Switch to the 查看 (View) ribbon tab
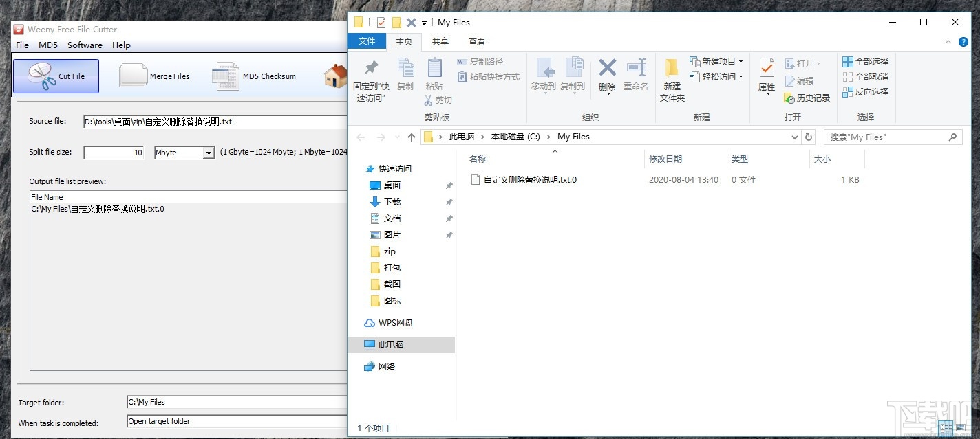980x439 pixels. coord(477,41)
